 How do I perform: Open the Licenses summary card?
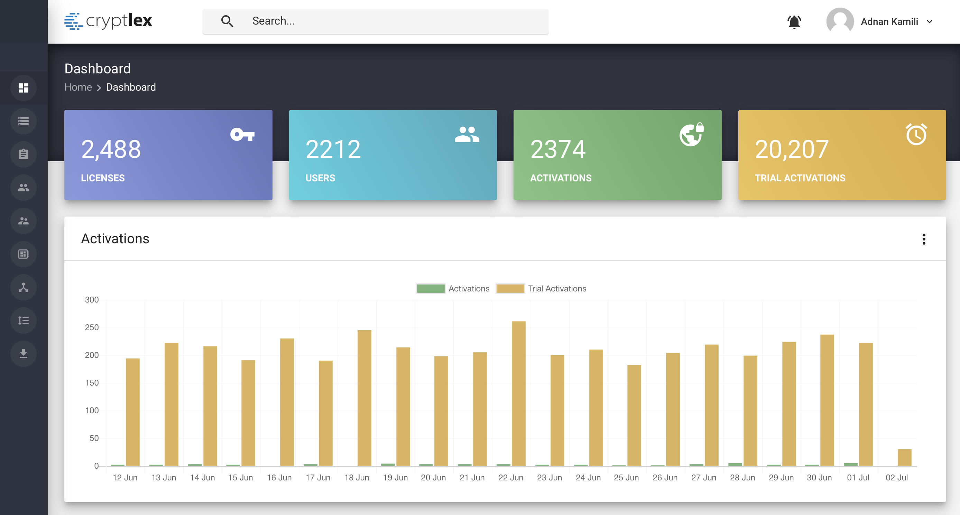[x=168, y=155]
